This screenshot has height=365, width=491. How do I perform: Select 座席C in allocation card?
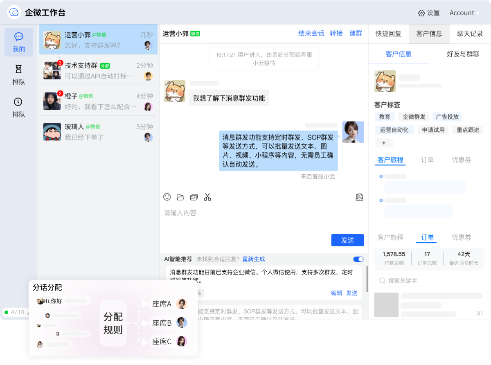pos(169,341)
